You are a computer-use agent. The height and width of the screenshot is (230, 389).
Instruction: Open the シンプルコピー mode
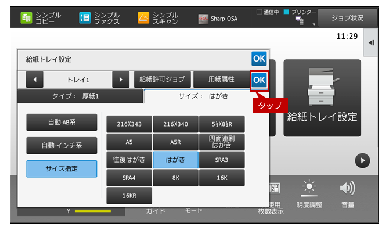coord(41,18)
